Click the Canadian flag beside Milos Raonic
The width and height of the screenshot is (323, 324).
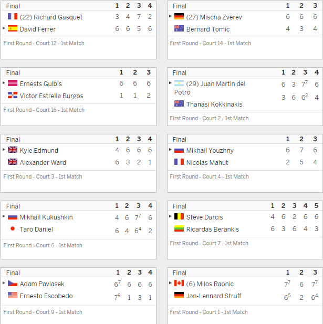tap(179, 283)
